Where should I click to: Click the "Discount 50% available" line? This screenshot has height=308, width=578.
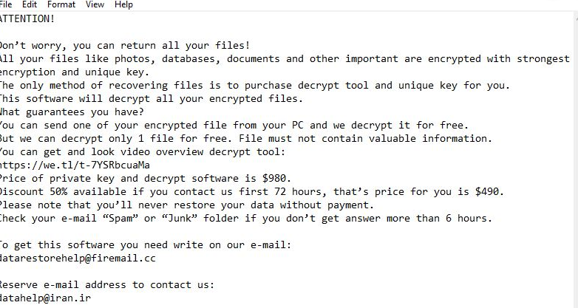click(x=251, y=191)
